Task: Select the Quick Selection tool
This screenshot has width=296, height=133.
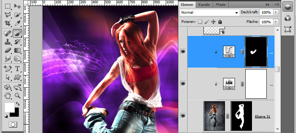Action: (x=17, y=15)
